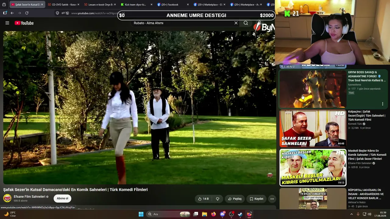Image resolution: width=390 pixels, height=219 pixels.
Task: Run search with the magnifier button
Action: point(246,23)
